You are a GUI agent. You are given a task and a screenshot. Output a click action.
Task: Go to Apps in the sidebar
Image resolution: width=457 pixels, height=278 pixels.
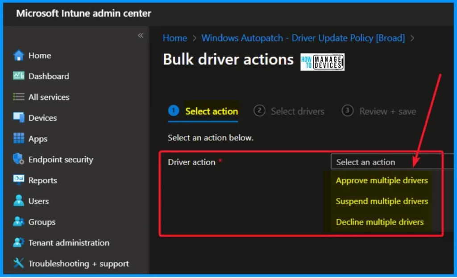(x=38, y=139)
